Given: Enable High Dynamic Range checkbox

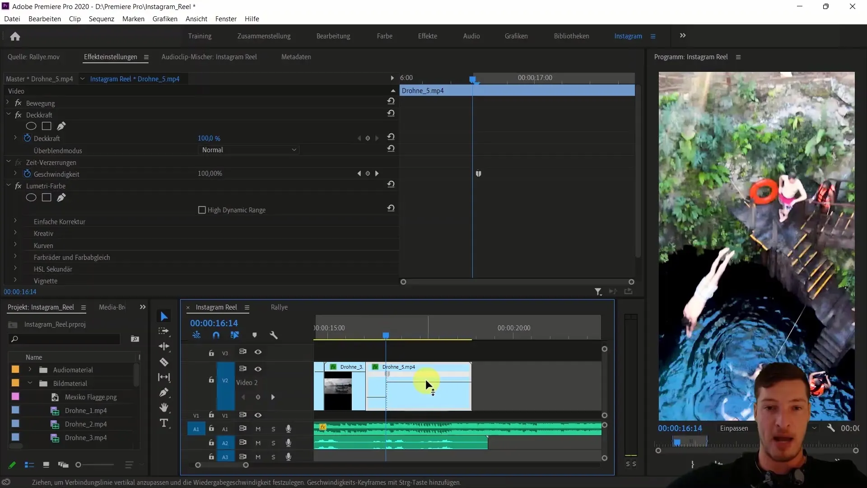Looking at the screenshot, I should 202,210.
